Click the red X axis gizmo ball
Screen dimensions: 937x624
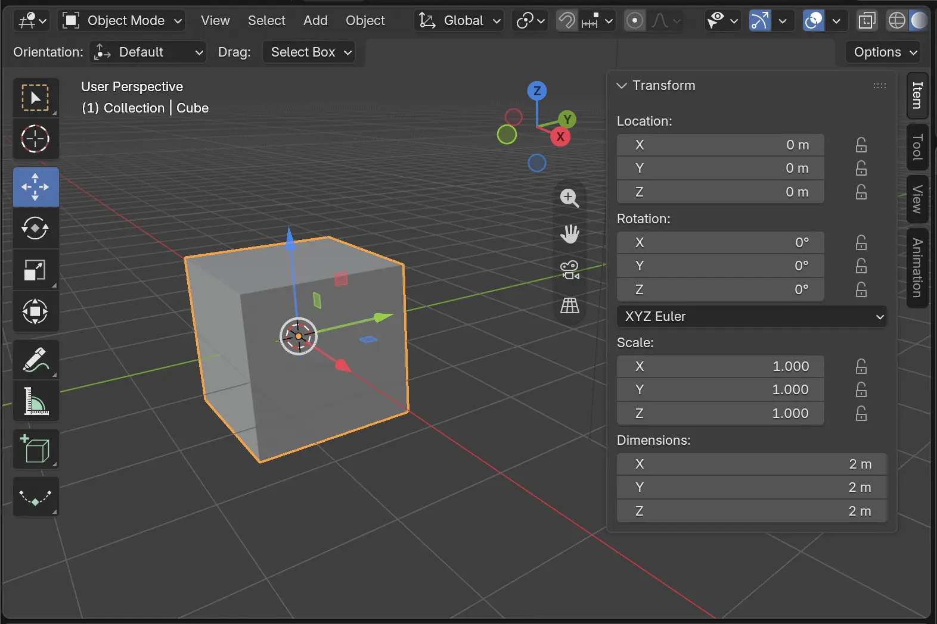point(560,136)
